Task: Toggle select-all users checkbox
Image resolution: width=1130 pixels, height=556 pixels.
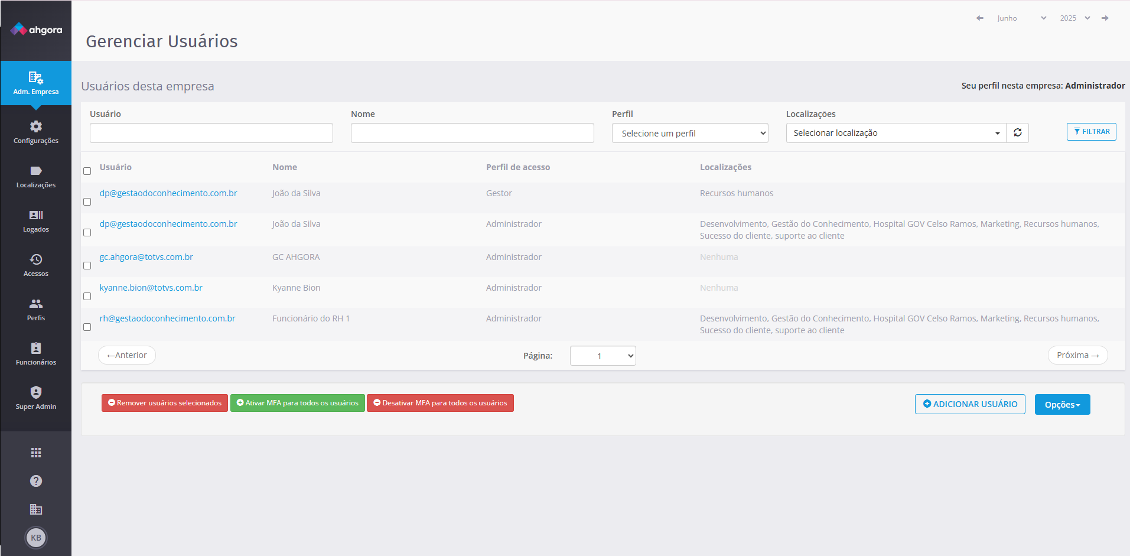Action: pyautogui.click(x=87, y=171)
